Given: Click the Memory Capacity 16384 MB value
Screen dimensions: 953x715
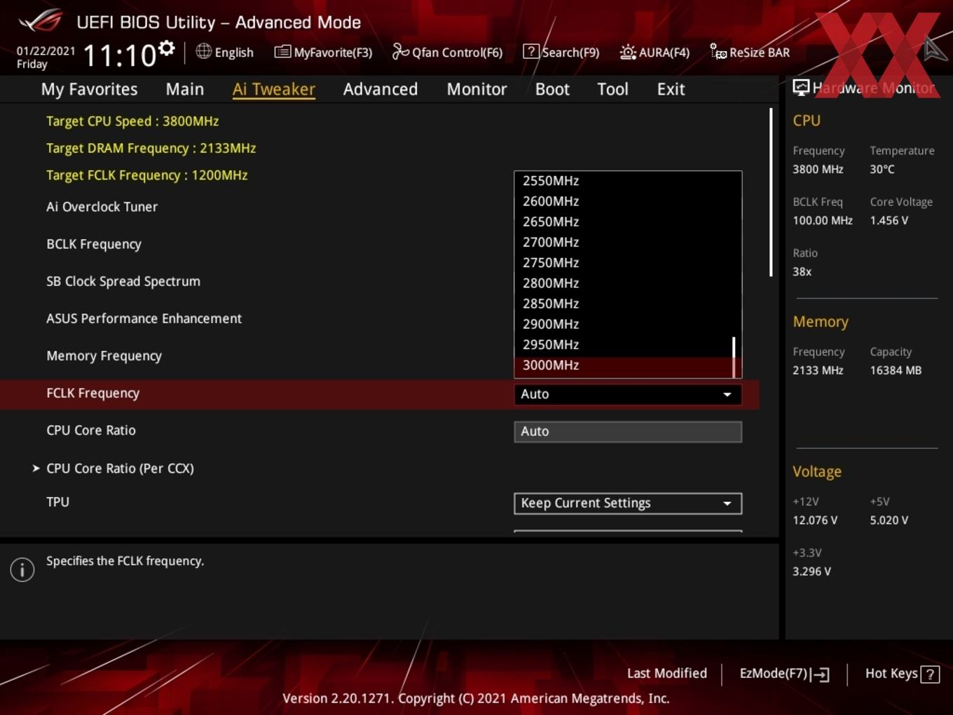Looking at the screenshot, I should coord(896,370).
